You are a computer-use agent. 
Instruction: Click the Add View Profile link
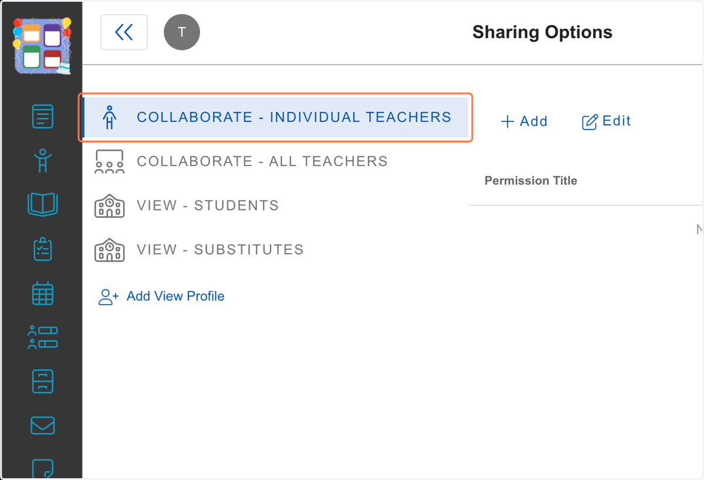175,296
